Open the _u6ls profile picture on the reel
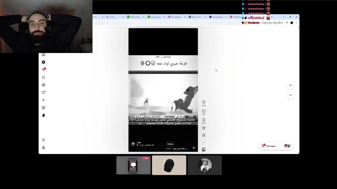 coord(133,144)
